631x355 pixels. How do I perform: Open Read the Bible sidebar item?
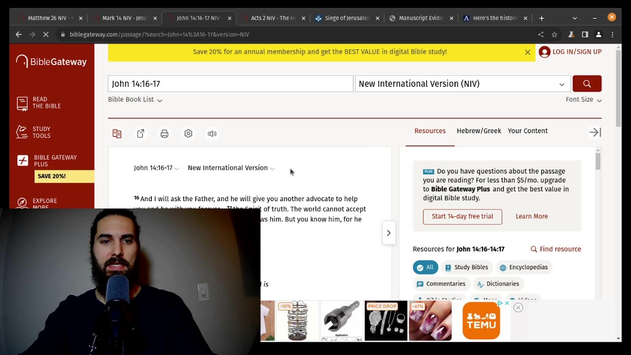(x=39, y=103)
